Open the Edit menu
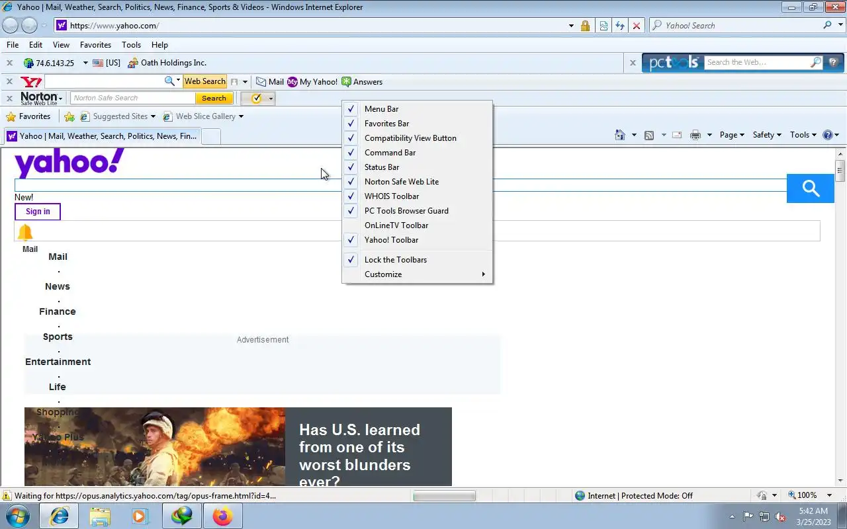 (x=36, y=45)
